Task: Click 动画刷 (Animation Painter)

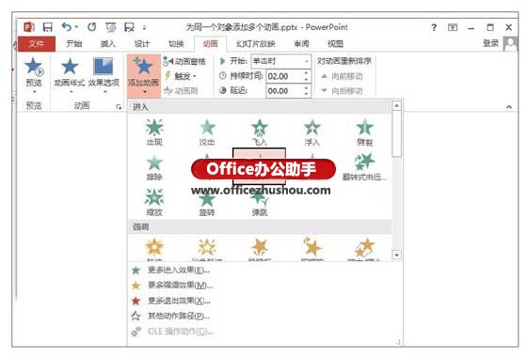Action: (181, 90)
